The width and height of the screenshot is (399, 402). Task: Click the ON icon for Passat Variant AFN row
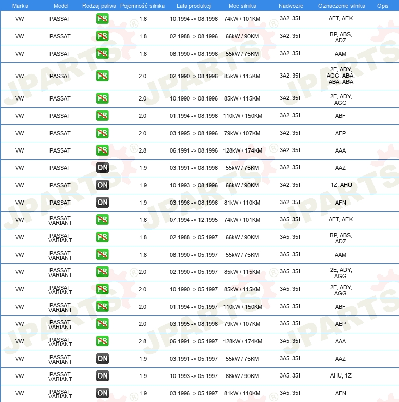tap(103, 393)
